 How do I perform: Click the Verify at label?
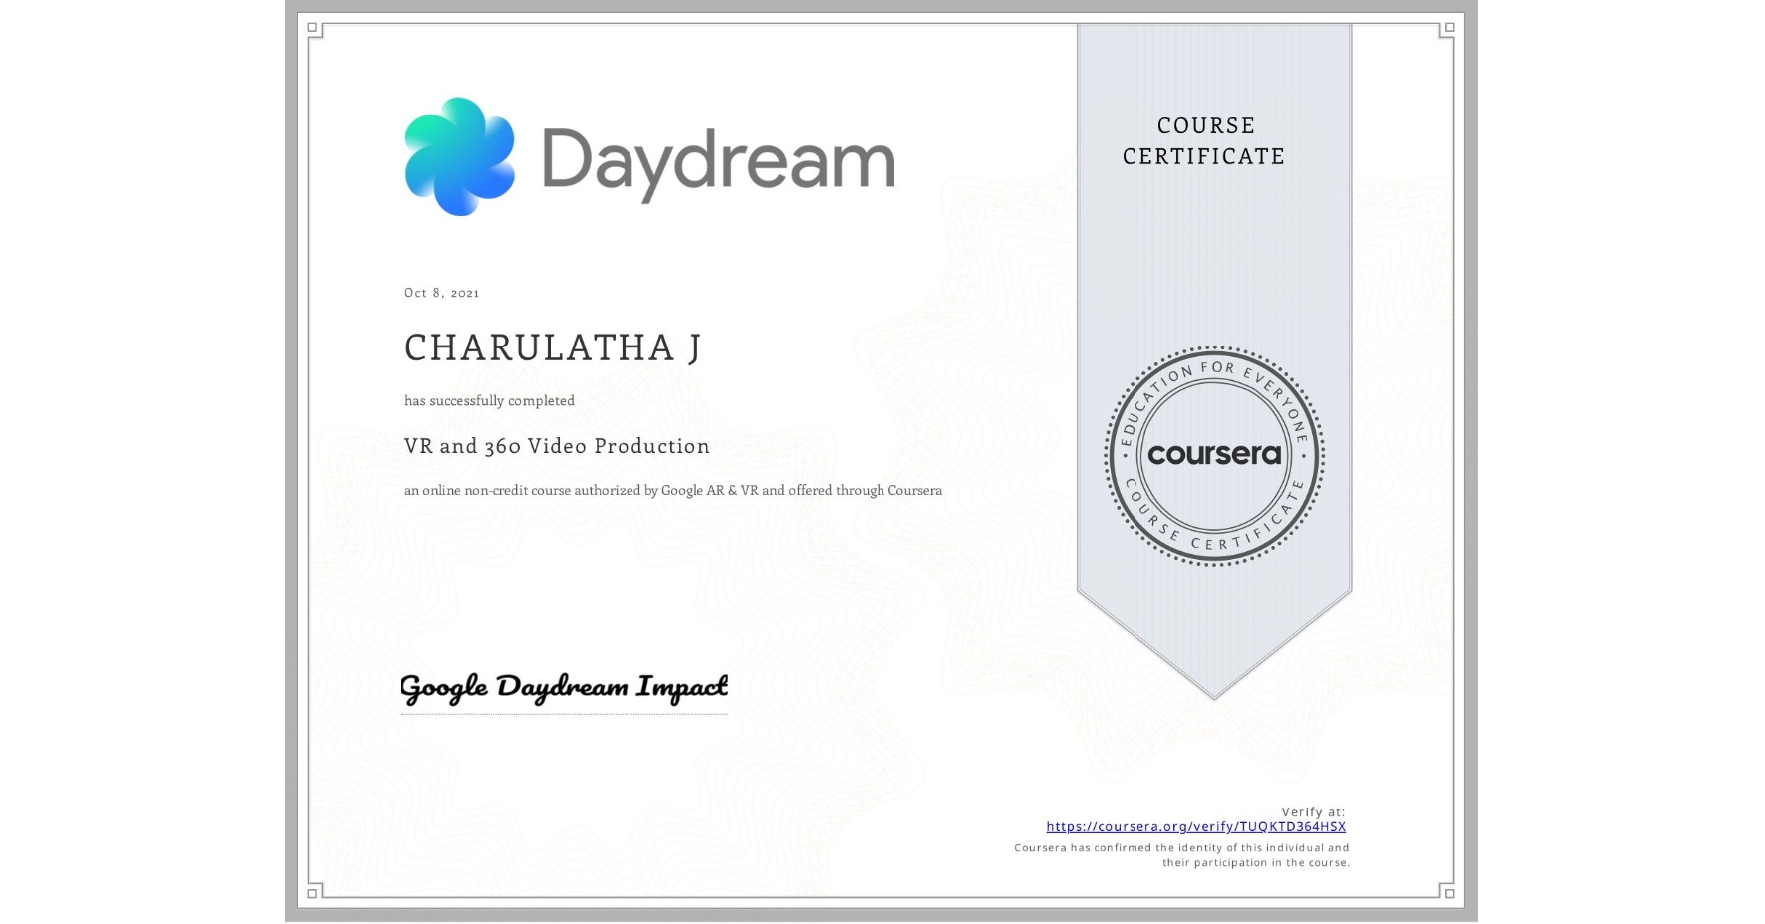click(x=1311, y=811)
